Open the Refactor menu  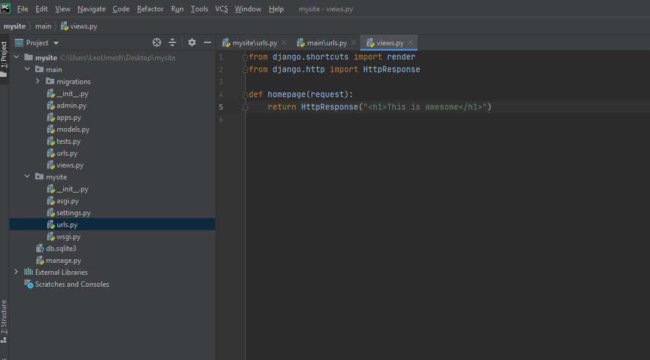[150, 9]
